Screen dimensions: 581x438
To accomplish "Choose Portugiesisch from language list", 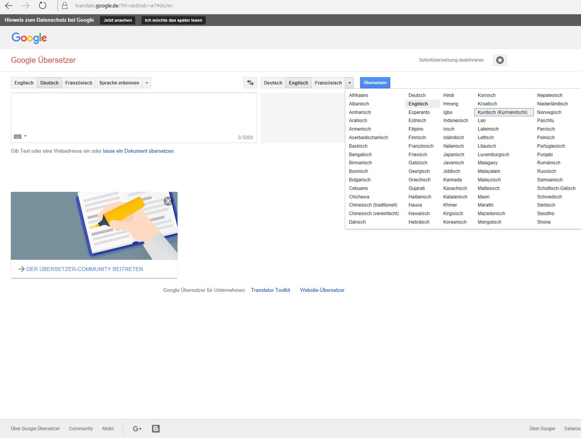I will 551,146.
